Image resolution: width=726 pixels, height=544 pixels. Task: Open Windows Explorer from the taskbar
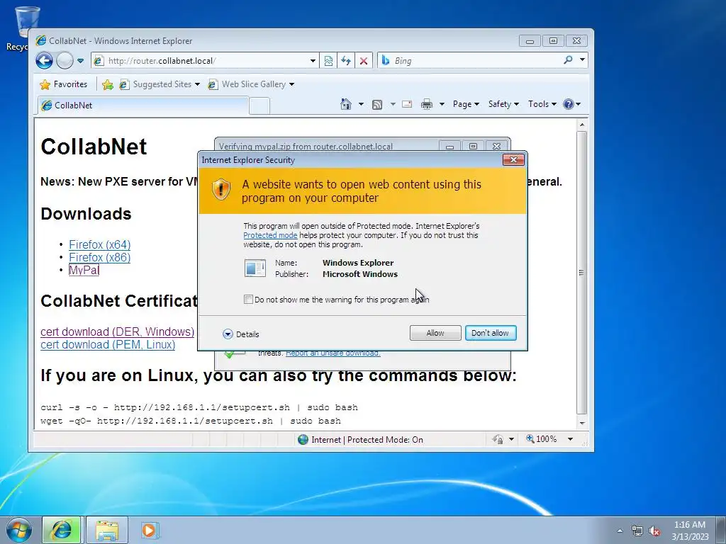pos(107,530)
